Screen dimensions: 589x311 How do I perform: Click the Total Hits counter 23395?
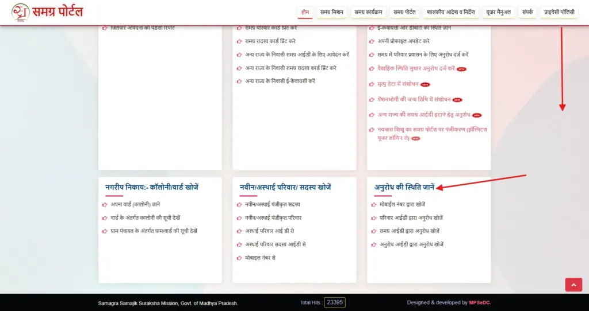coord(335,302)
